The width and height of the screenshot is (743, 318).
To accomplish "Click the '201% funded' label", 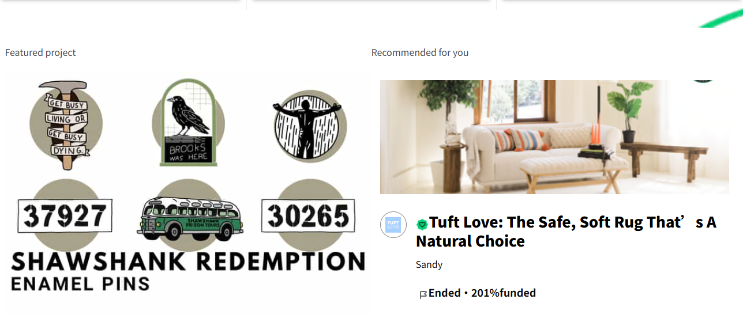I will tap(504, 293).
